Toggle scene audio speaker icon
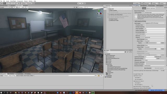The width and height of the screenshot is (167, 94). click(17, 7)
